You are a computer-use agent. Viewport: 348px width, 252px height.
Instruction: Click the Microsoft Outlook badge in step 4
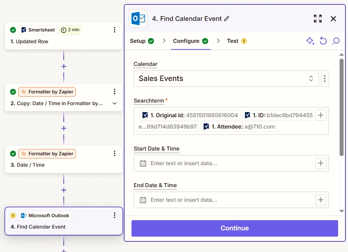[45, 216]
